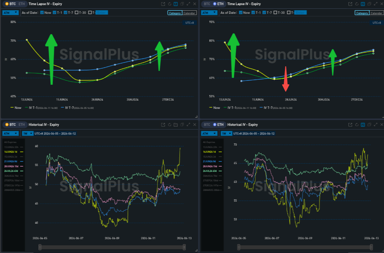Open folder icon in BTC Historical IV panel
The width and height of the screenshot is (384, 253).
[175, 125]
